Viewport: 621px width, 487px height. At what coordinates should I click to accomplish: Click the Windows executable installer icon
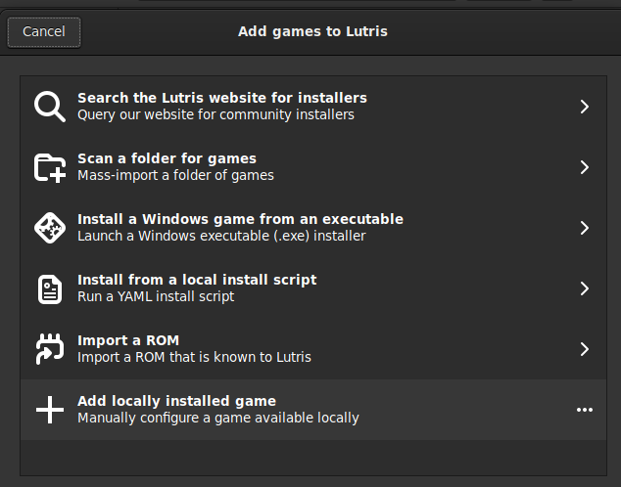pos(49,228)
